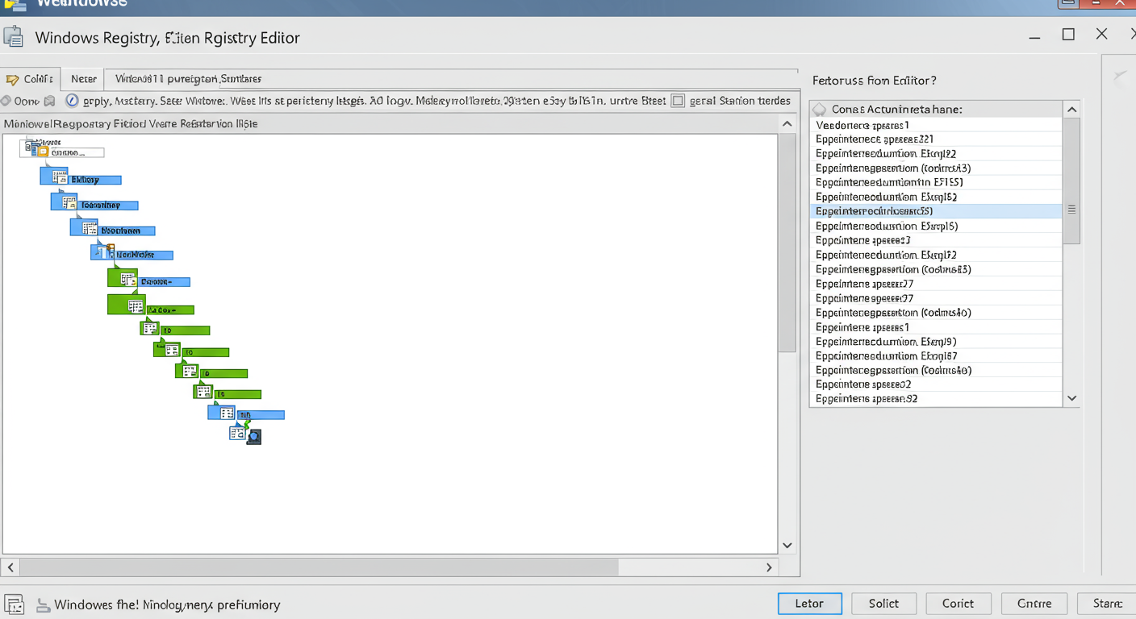
Task: Select the Ekitory tree node label
Action: click(94, 180)
